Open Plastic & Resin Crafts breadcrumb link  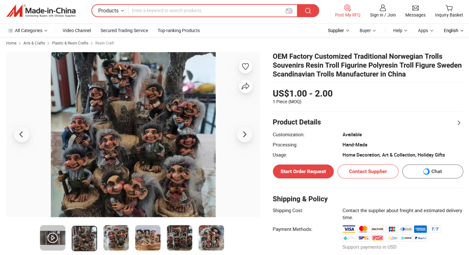click(x=70, y=43)
